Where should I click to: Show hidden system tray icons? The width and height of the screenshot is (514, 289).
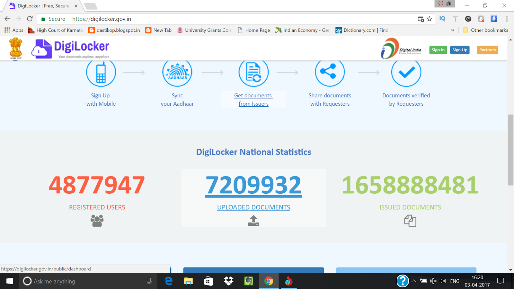pos(414,281)
